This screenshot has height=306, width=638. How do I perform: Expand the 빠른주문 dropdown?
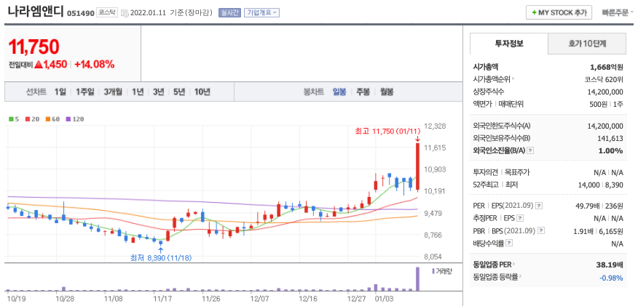[x=618, y=12]
